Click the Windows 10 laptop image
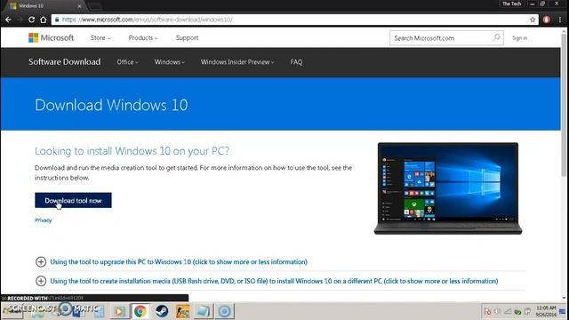The height and width of the screenshot is (320, 569). point(448,188)
